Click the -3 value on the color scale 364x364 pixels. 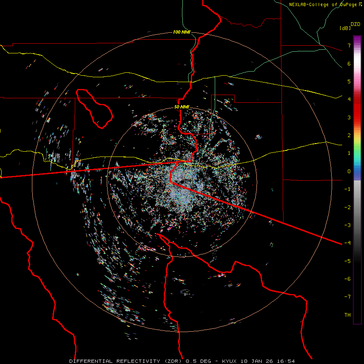coord(347,225)
